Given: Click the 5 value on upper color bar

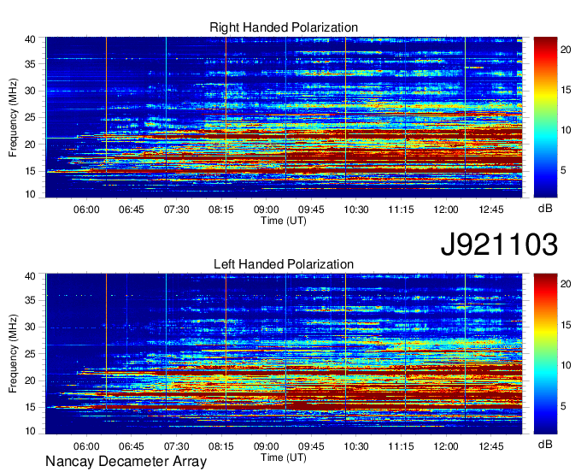Looking at the screenshot, I should 563,170.
